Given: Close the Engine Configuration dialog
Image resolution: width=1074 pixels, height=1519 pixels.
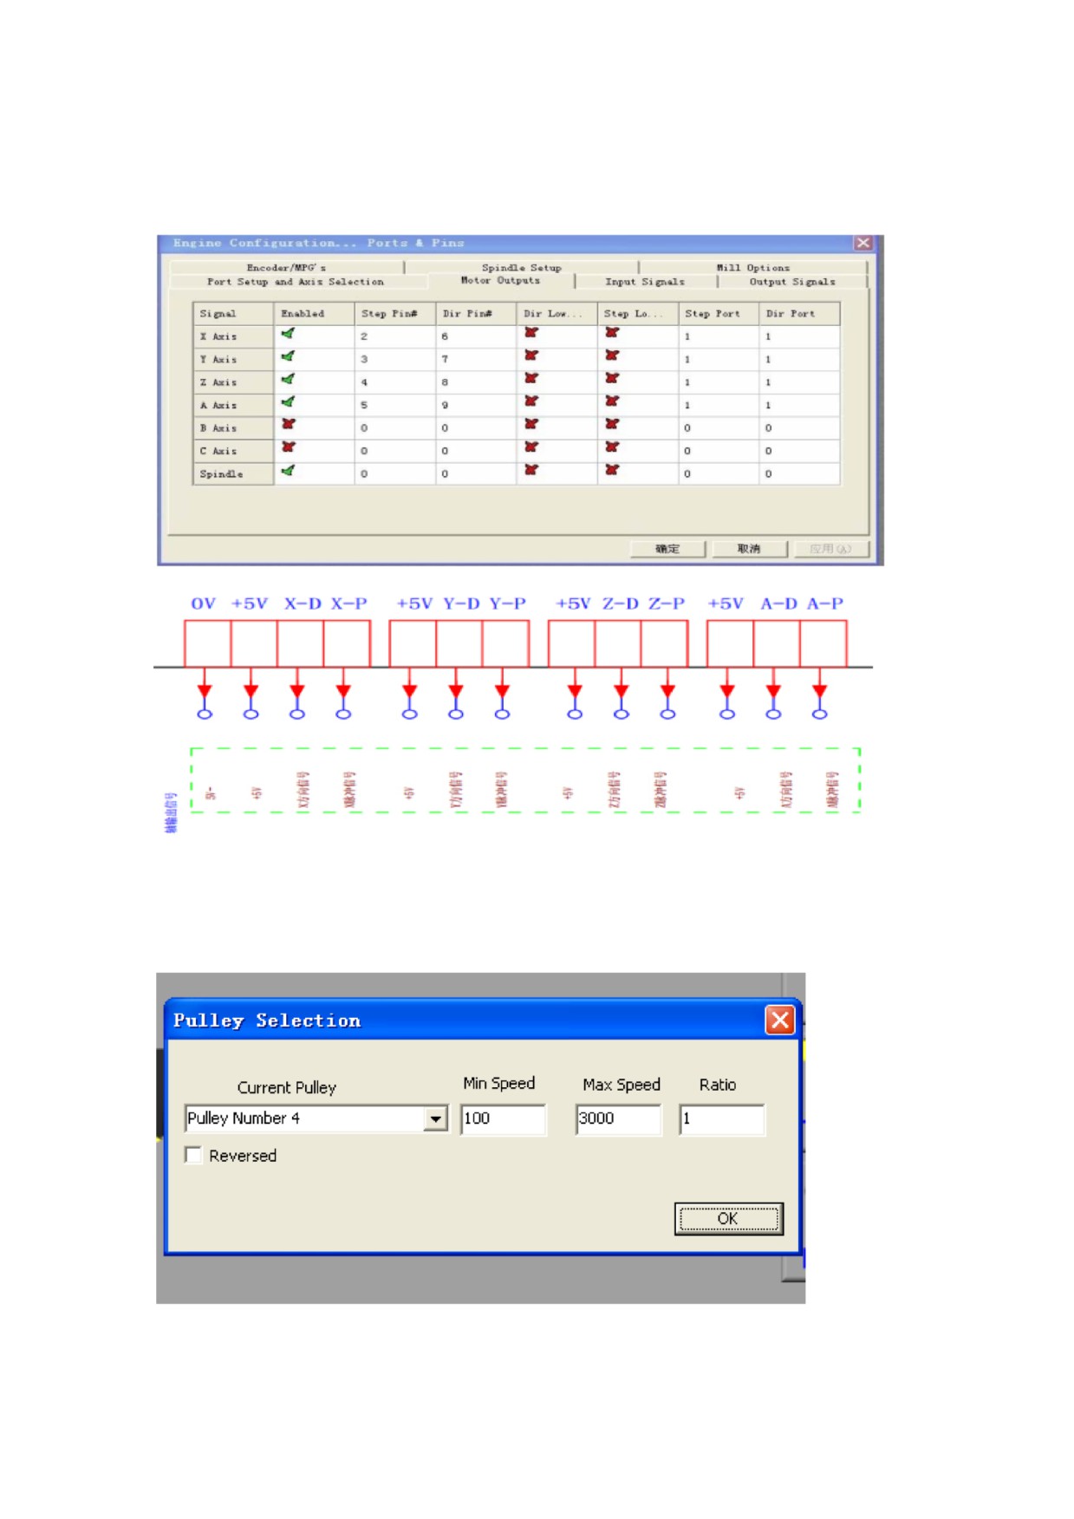Looking at the screenshot, I should tap(862, 243).
